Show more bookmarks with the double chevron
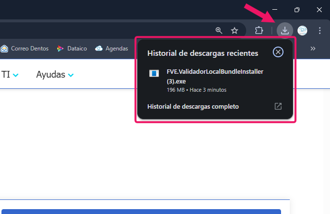330x214 pixels. tap(313, 49)
